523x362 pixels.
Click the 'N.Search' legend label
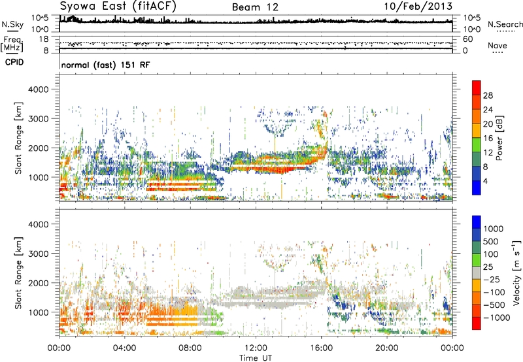[505, 24]
